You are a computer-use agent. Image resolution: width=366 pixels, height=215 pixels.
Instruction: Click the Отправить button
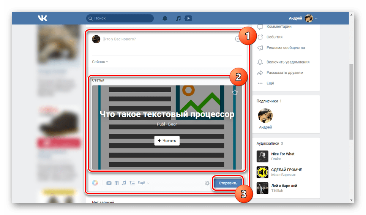(228, 183)
